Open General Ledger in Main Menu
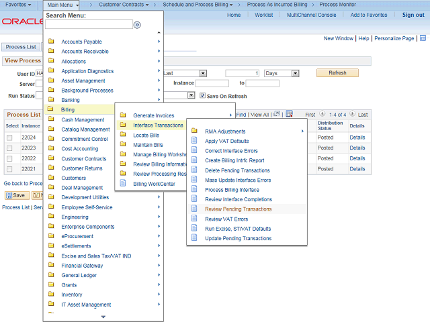430x322 pixels. pyautogui.click(x=79, y=275)
